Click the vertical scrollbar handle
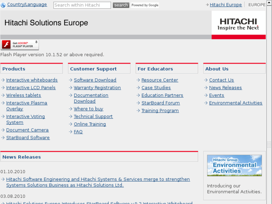The height and width of the screenshot is (204, 272). coord(269,144)
